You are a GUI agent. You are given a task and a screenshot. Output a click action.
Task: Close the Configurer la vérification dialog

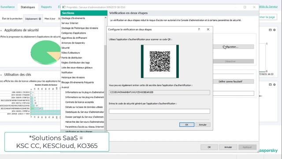[x=208, y=30]
